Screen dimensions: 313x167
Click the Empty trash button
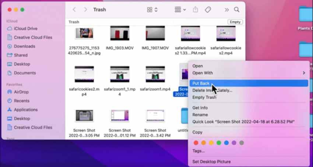[235, 22]
